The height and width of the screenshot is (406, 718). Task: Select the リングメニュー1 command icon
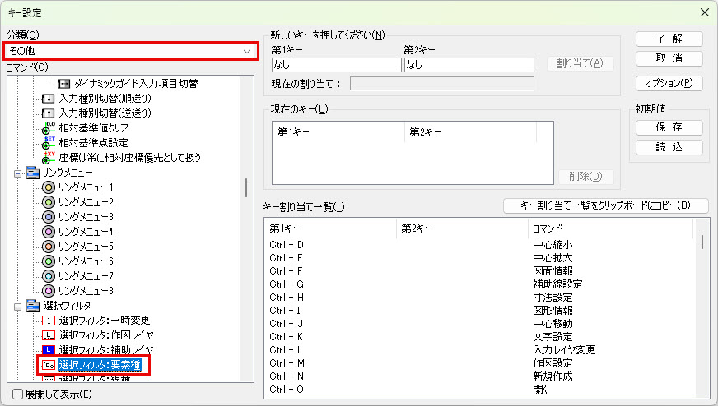[49, 187]
